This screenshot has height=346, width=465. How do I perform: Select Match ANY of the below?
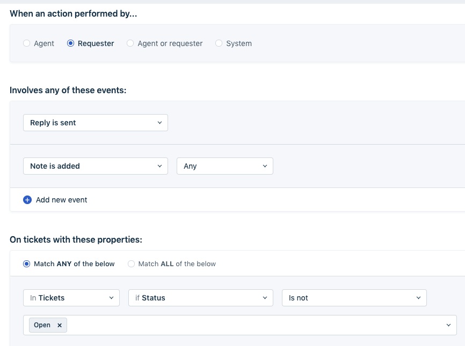coord(26,264)
